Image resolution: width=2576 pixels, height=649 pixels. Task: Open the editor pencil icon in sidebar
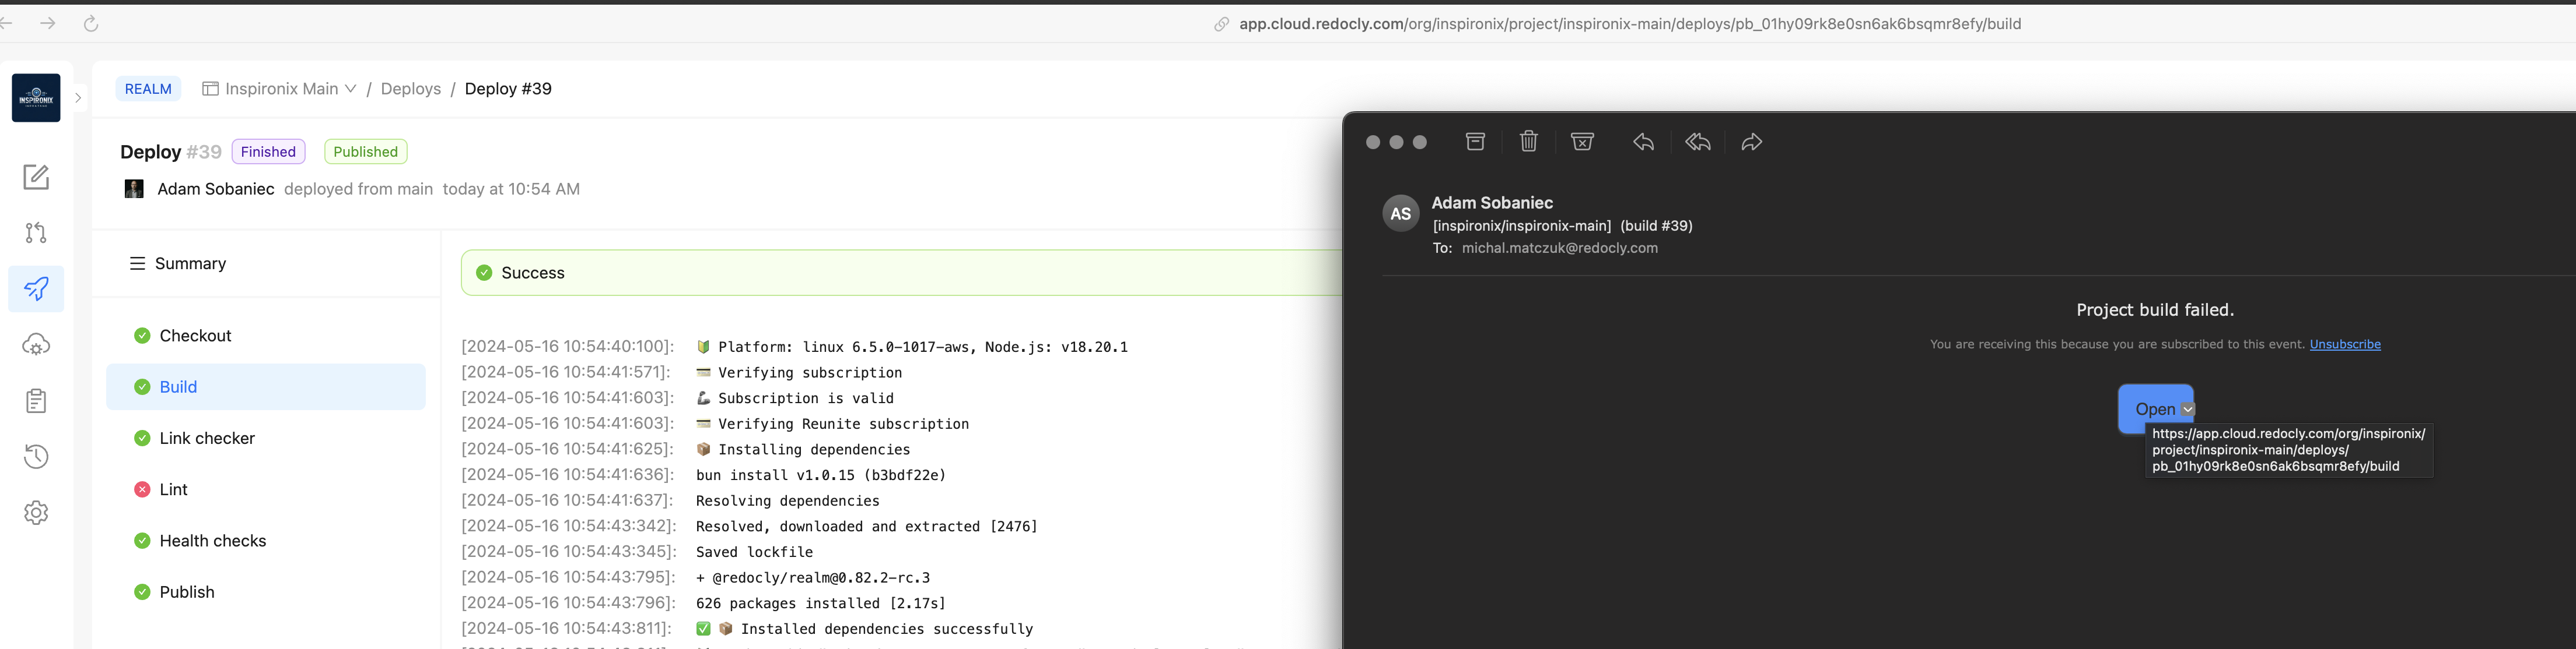(x=36, y=177)
